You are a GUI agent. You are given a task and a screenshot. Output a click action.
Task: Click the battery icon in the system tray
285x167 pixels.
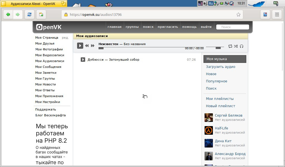coord(222,3)
